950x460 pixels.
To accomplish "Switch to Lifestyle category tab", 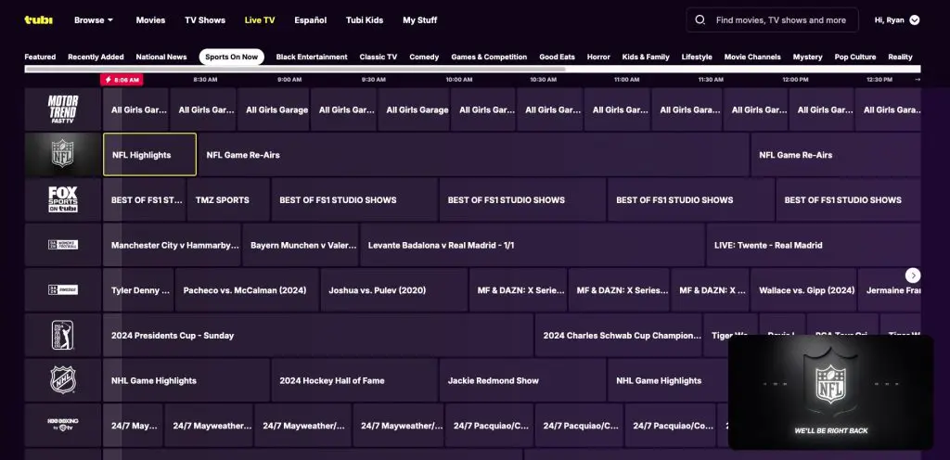I will coord(697,57).
